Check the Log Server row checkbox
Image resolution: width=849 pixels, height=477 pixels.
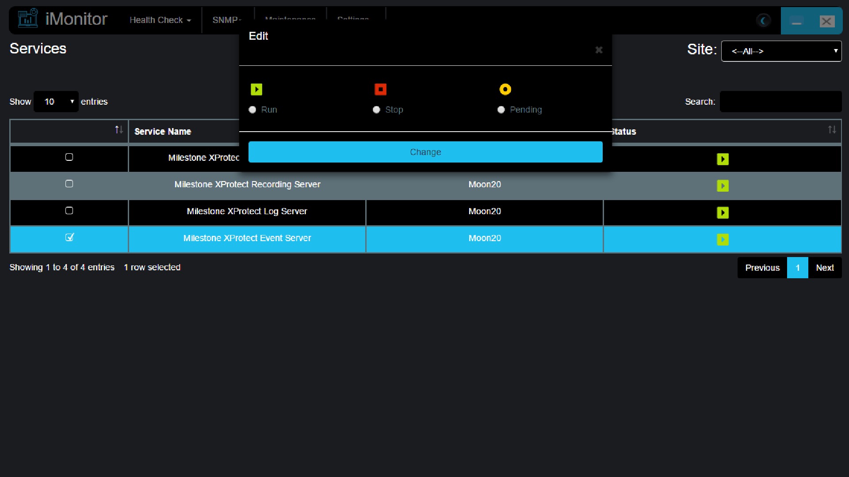[69, 211]
